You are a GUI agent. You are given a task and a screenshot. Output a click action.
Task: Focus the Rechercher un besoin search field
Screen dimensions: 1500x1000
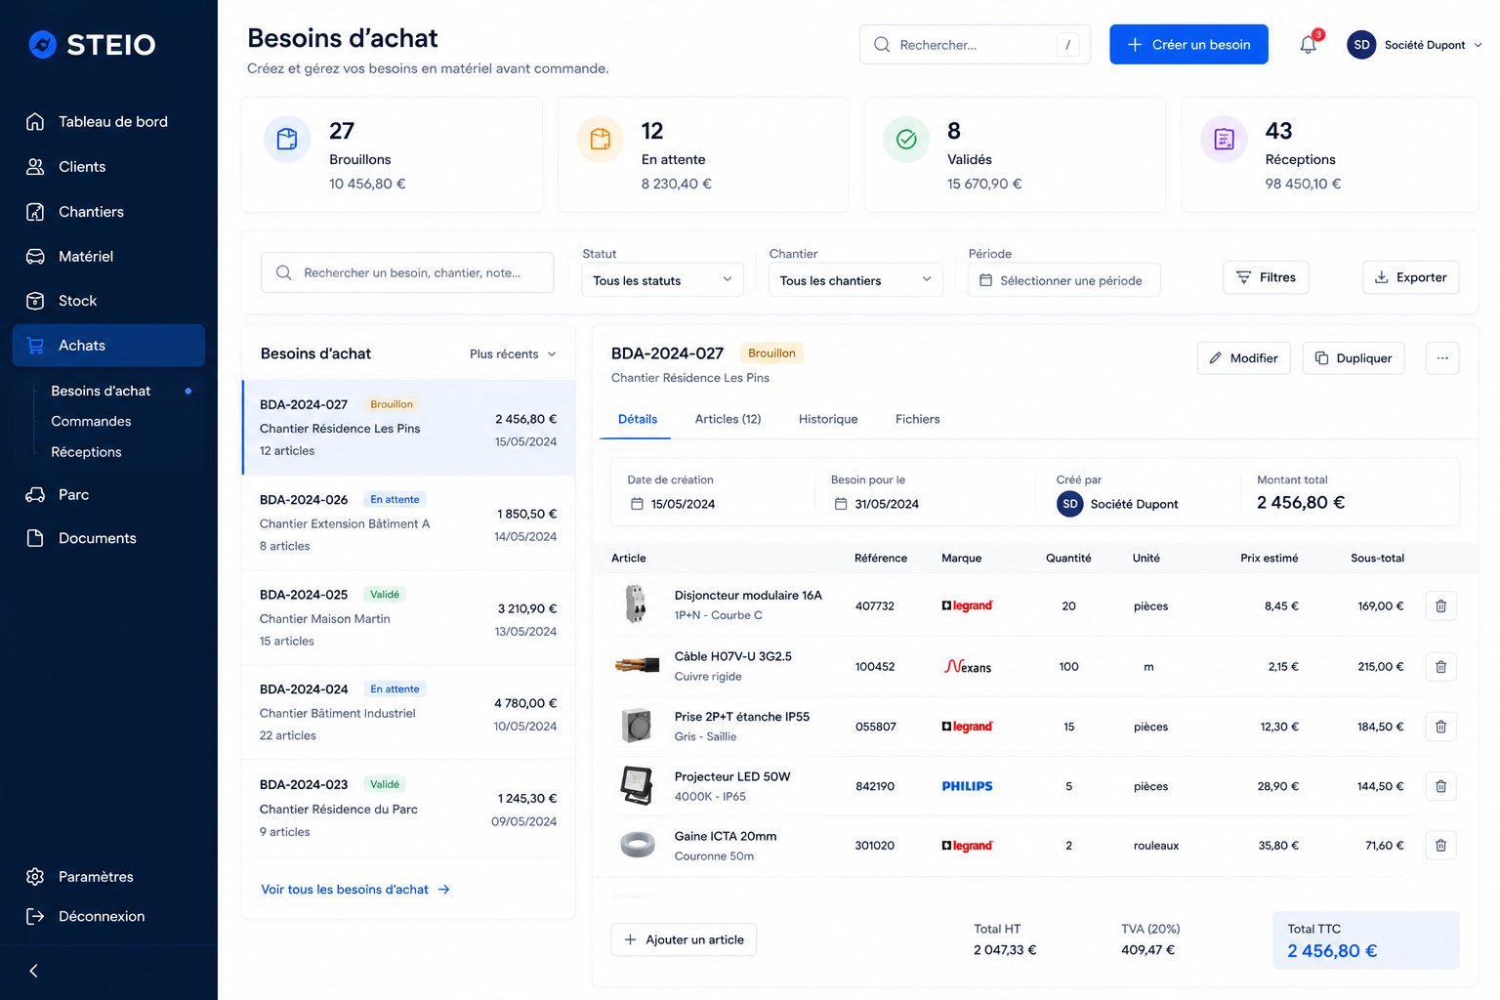click(x=407, y=272)
